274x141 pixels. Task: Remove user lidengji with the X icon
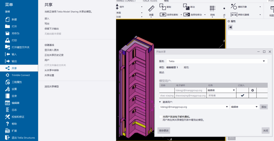coord(252,90)
